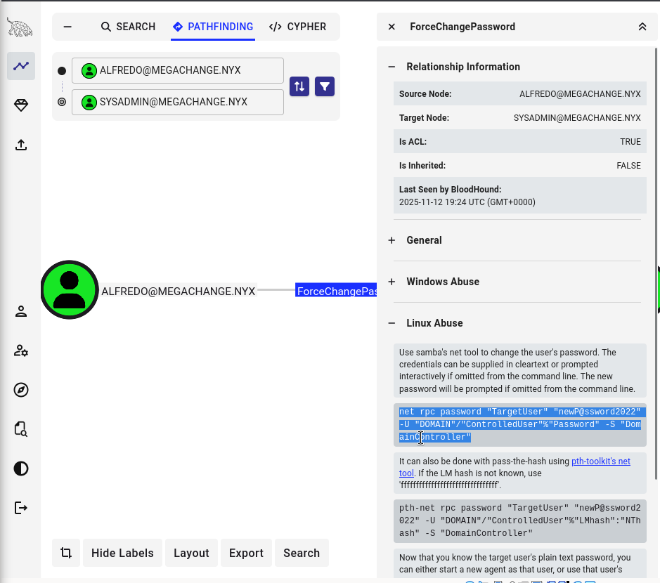Click the Is ACL TRUE value
Screen dimensions: 660x583
tap(630, 142)
